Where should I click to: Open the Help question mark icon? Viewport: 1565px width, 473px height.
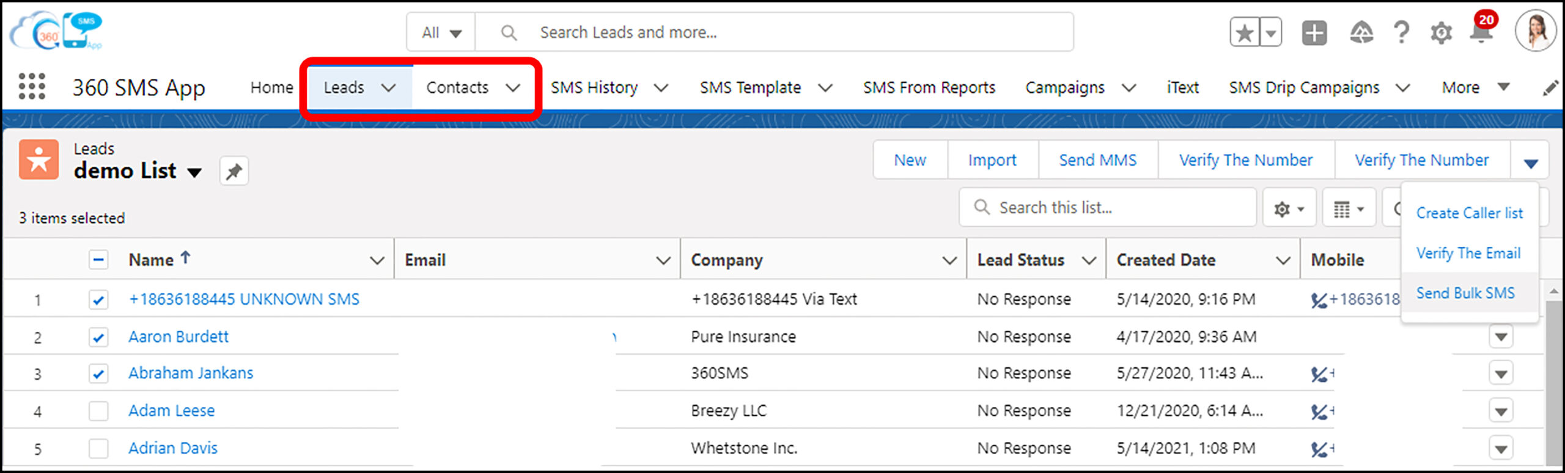1401,32
